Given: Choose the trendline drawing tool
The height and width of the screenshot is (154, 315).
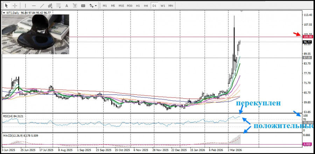Looking at the screenshot, I should (42, 6).
